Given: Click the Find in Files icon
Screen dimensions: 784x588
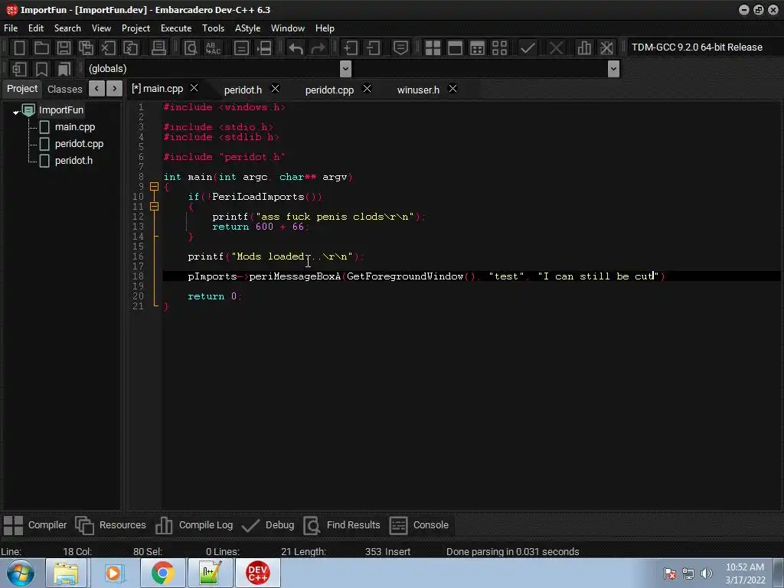Looking at the screenshot, I should [241, 48].
